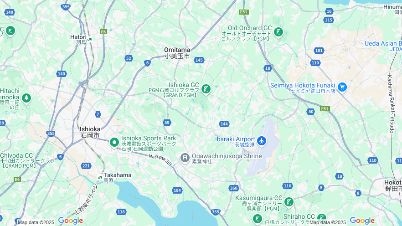Select the Hatori JR station icon
This screenshot has height=226, width=402.
pos(89,39)
